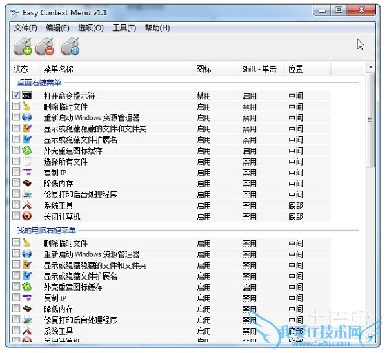The width and height of the screenshot is (387, 353).
Task: Check desktop 降低内存 checkbox
Action: pyautogui.click(x=16, y=183)
